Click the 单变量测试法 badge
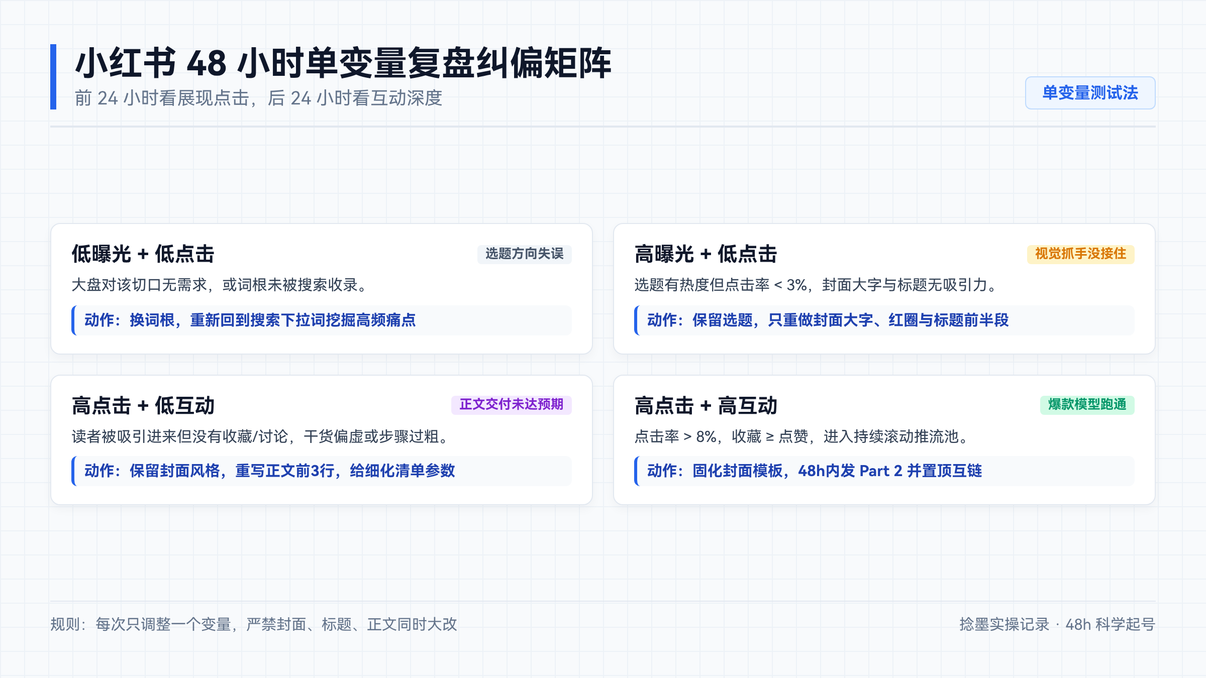The height and width of the screenshot is (678, 1206). click(1090, 93)
